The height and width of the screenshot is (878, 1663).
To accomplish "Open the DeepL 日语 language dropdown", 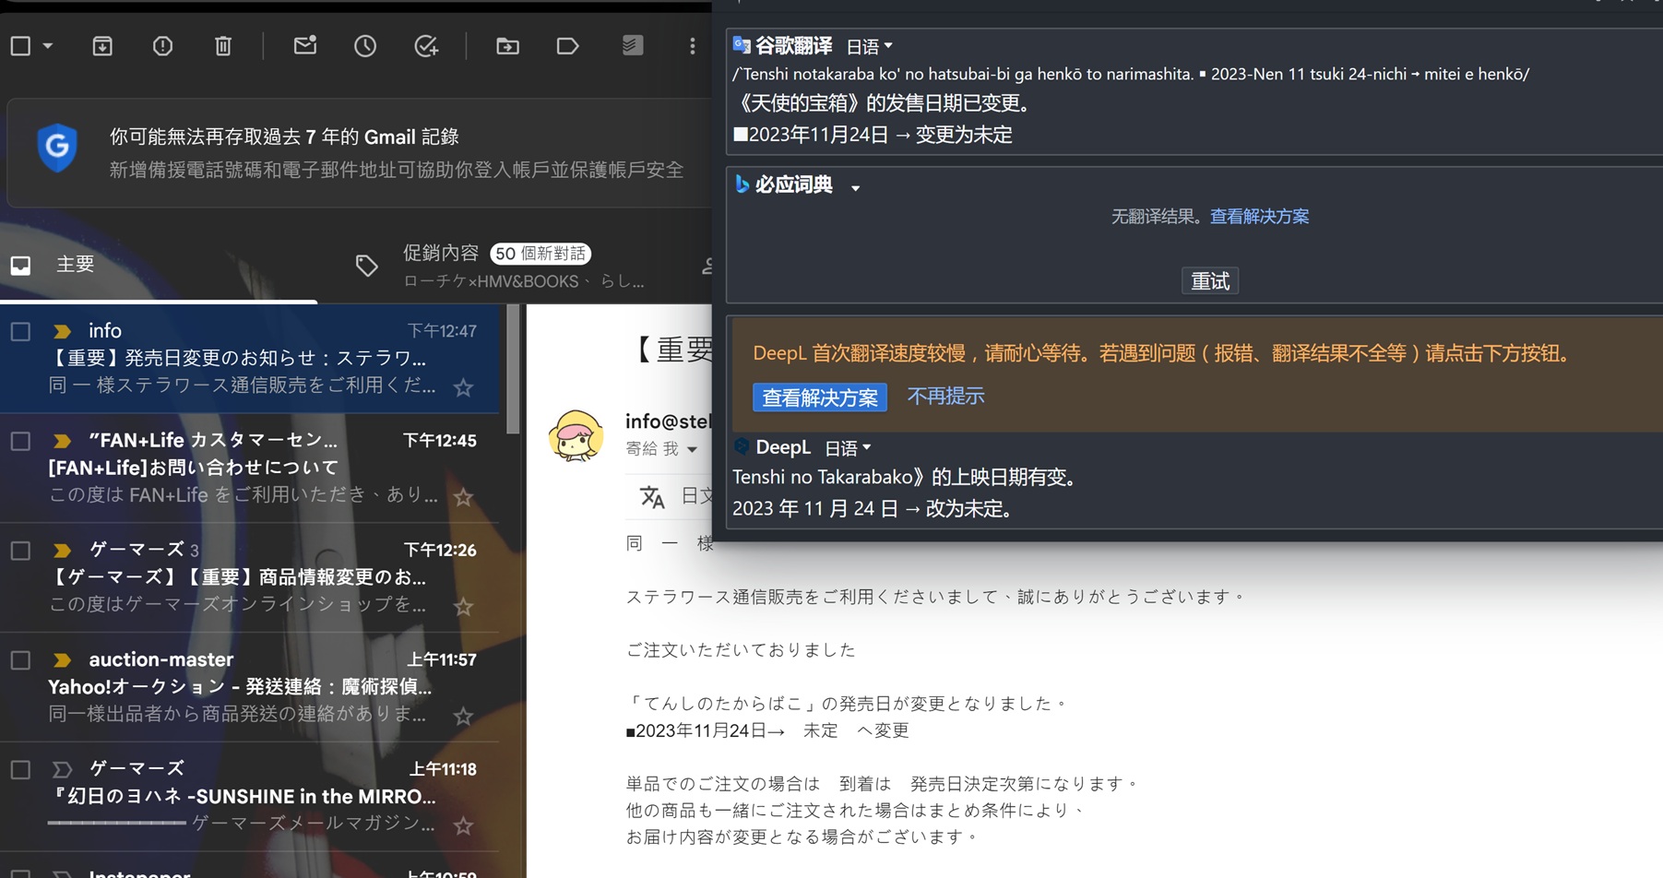I will 847,448.
